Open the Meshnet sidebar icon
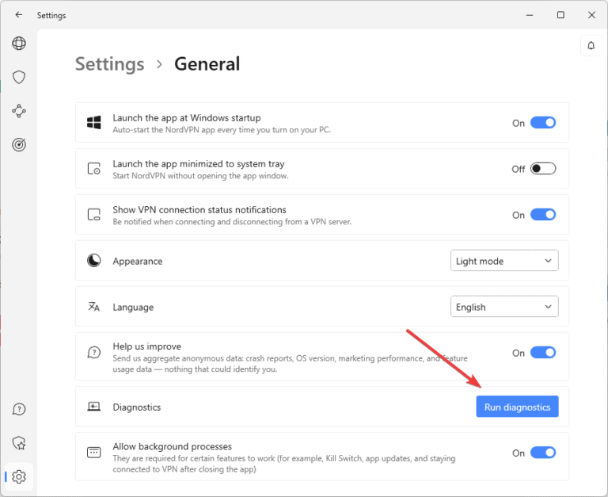 [19, 111]
